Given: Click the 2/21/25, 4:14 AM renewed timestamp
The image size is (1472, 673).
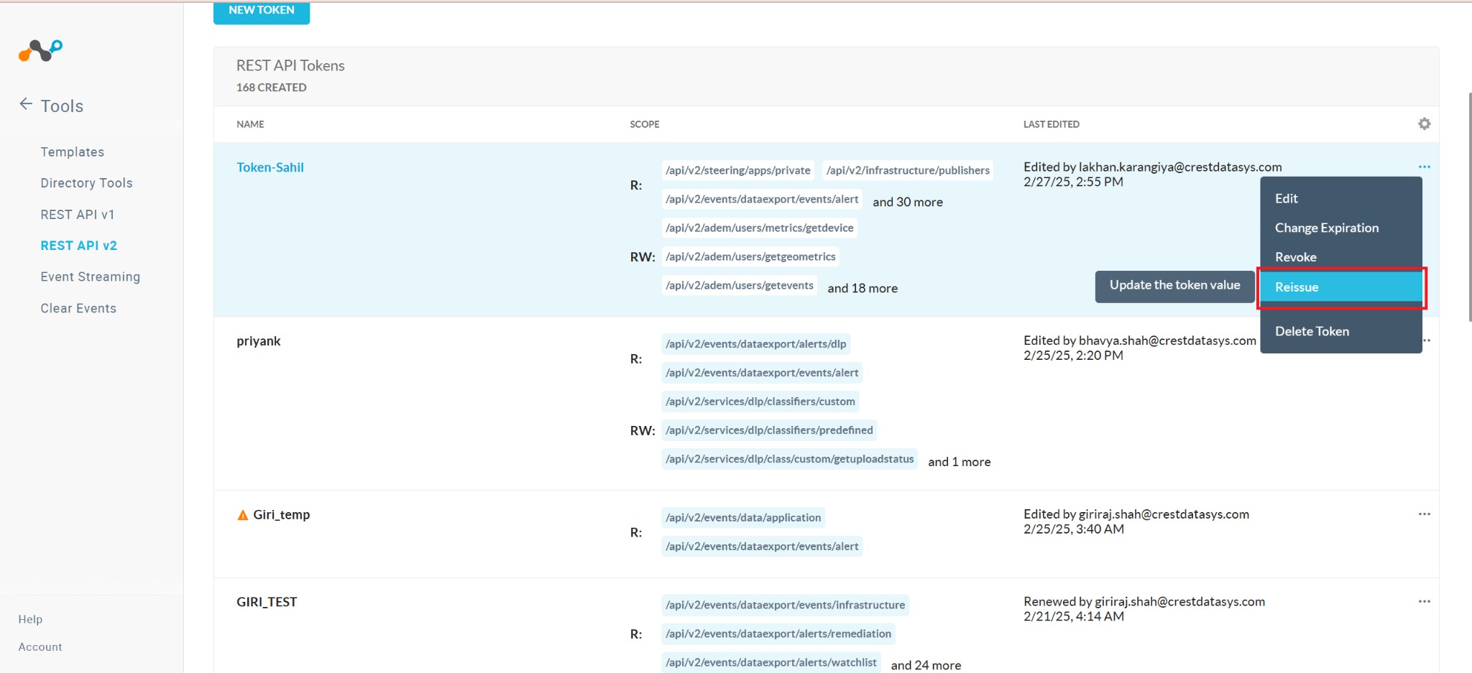Looking at the screenshot, I should (1074, 616).
